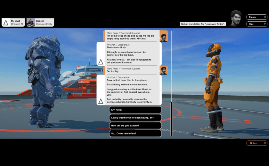Screen dimensions: 269x166
Task: Choose "How tall are you, exactly?"
Action: point(135,126)
